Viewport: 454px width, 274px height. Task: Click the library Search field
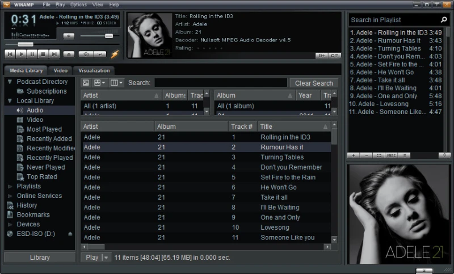click(221, 83)
